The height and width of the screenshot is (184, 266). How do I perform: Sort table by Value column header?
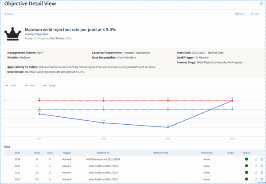(37, 153)
